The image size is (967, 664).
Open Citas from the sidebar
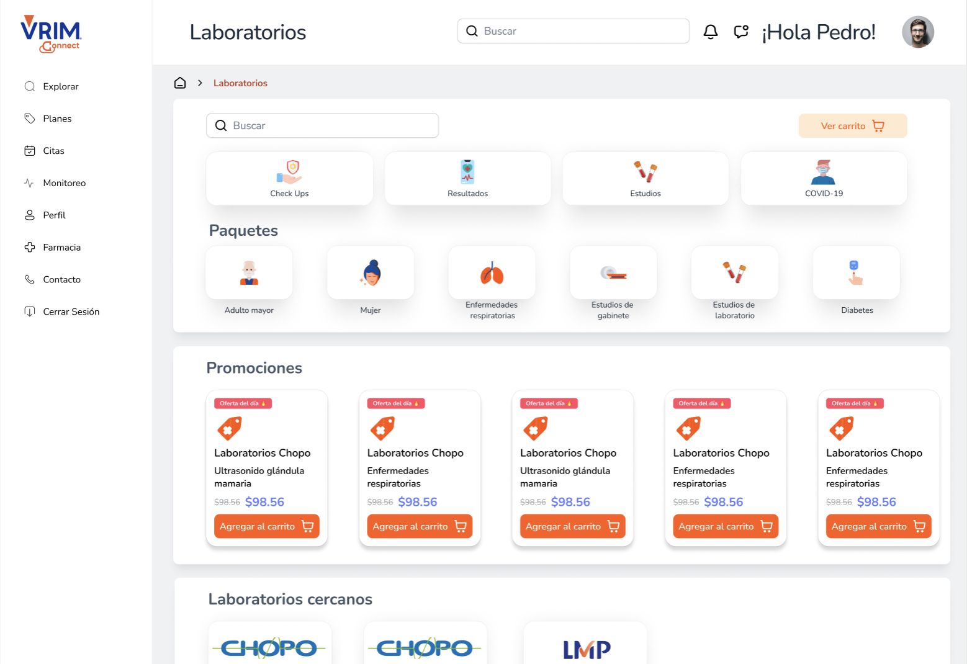53,151
